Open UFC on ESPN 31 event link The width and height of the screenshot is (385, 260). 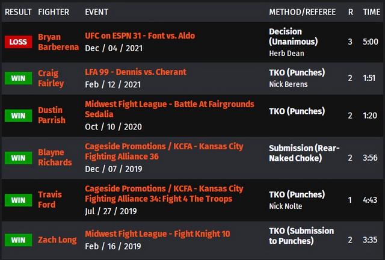(140, 36)
